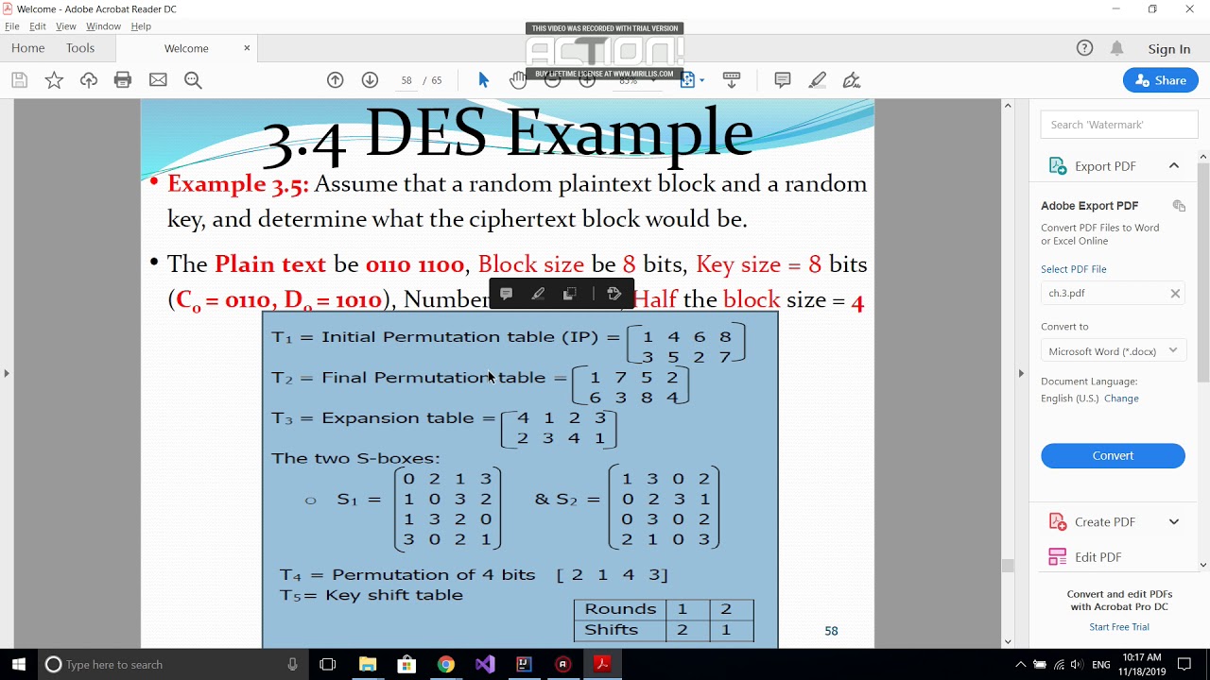The height and width of the screenshot is (680, 1210).
Task: Select the Welcome document tab
Action: pyautogui.click(x=186, y=48)
